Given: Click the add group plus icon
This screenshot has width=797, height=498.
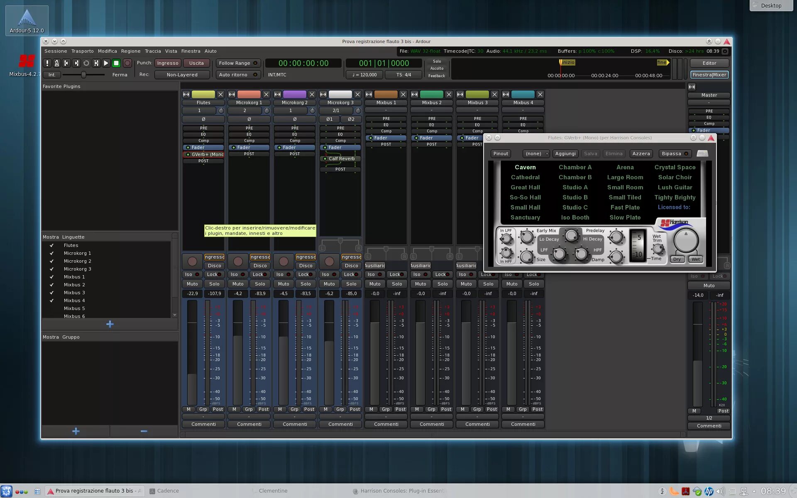Looking at the screenshot, I should [x=76, y=431].
